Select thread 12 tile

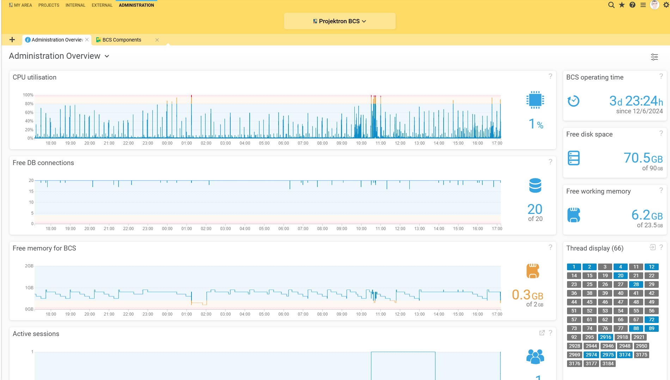click(x=652, y=267)
